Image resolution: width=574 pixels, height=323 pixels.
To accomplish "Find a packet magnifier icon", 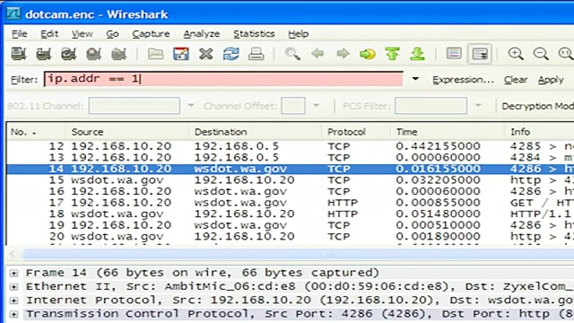I will pyautogui.click(x=292, y=54).
